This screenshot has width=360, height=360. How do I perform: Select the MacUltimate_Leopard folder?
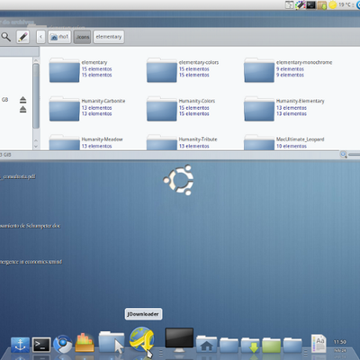(x=259, y=143)
